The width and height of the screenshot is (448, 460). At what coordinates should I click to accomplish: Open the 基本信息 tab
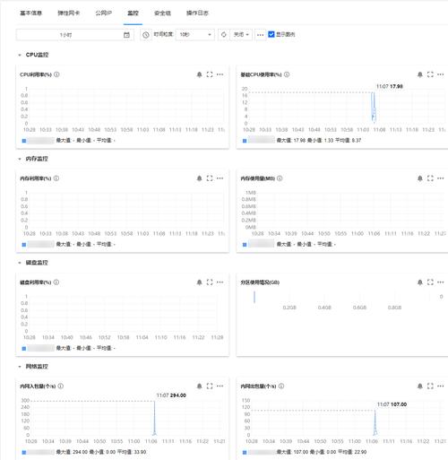click(x=30, y=13)
